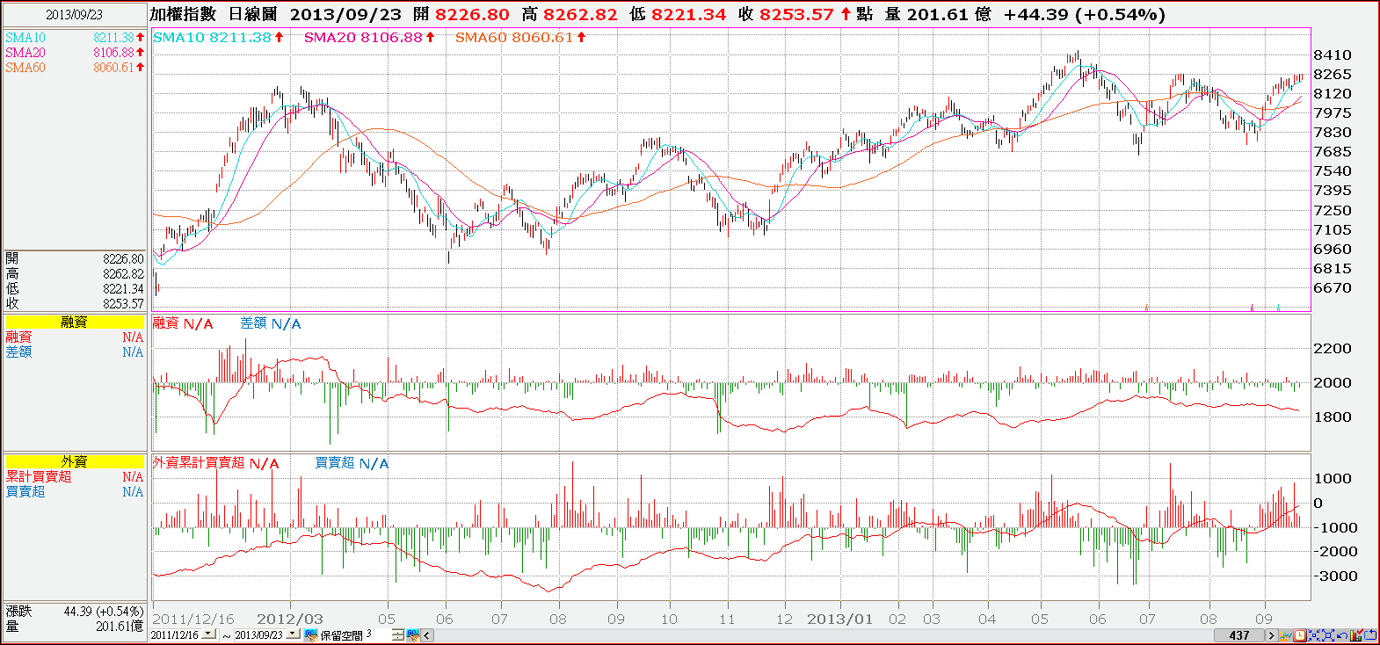
Task: Click the 保留空間 spinner control
Action: (x=397, y=634)
